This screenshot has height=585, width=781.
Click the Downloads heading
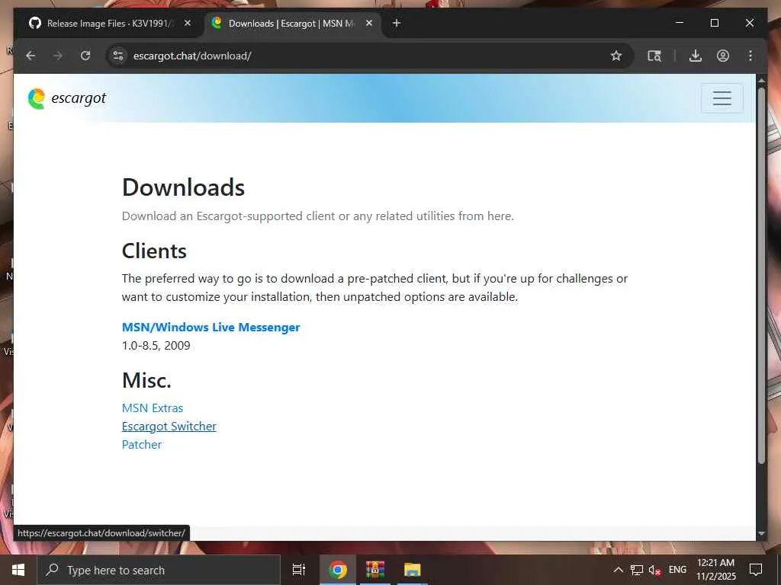[x=183, y=187]
